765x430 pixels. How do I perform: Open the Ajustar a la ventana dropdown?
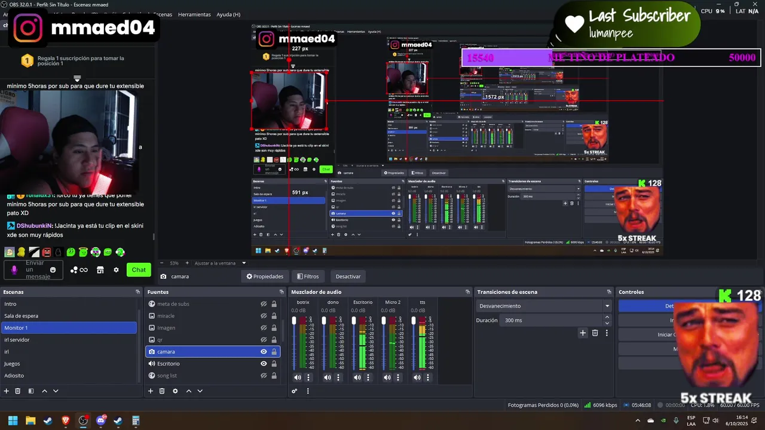click(x=220, y=263)
